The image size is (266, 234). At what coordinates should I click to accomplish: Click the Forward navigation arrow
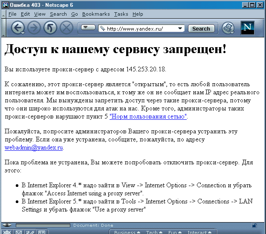coord(34,28)
